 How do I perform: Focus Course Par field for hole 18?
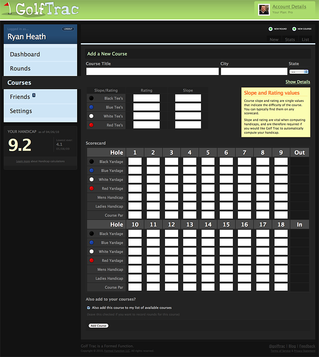click(x=281, y=287)
